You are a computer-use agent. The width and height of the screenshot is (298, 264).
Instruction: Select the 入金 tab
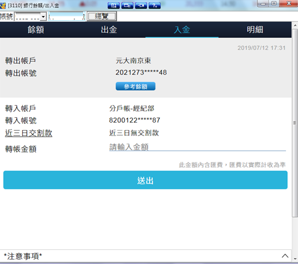click(182, 30)
